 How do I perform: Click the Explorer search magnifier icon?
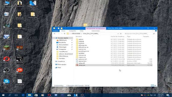pyautogui.click(x=154, y=33)
